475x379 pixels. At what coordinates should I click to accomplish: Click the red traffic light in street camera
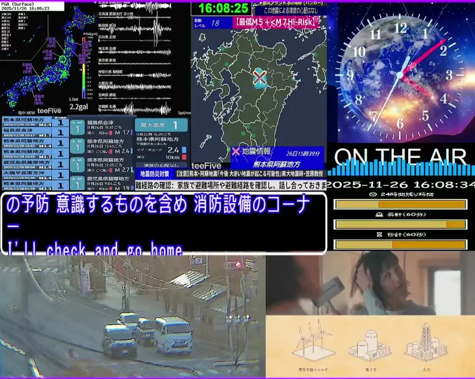pyautogui.click(x=238, y=265)
